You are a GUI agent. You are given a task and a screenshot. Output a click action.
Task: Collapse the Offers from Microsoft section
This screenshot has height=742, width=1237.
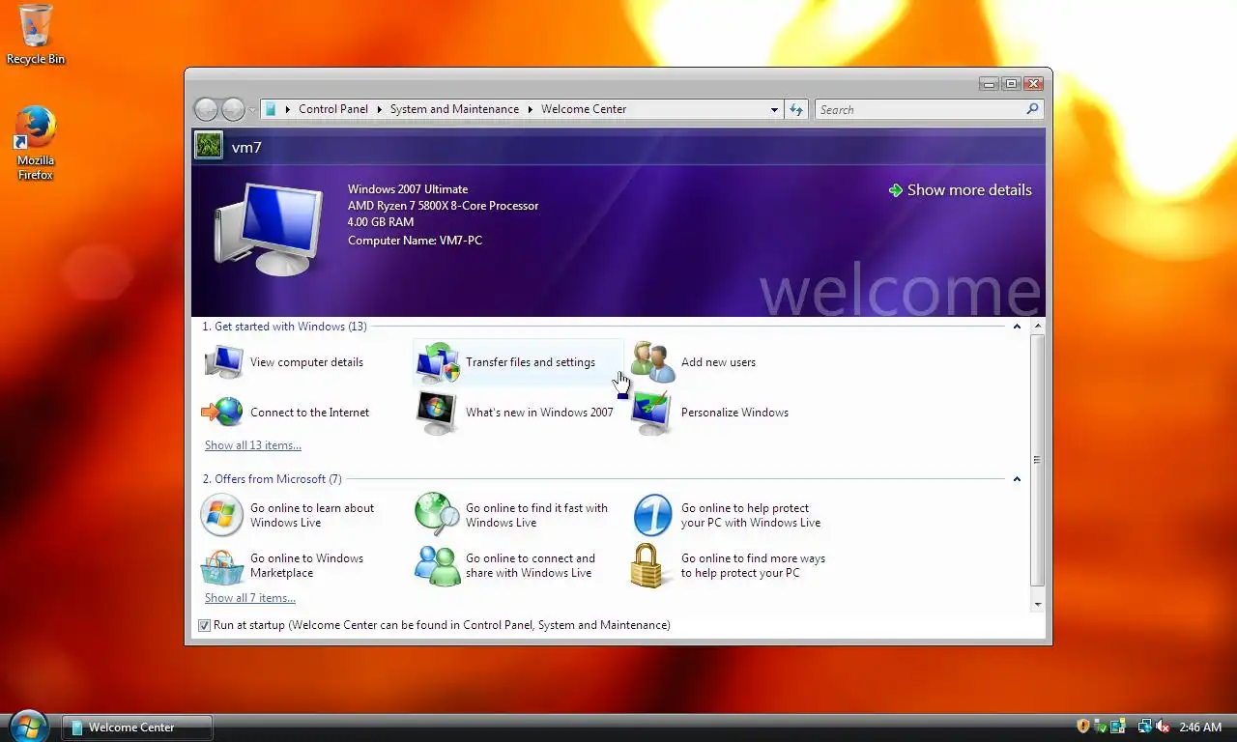pos(1017,479)
